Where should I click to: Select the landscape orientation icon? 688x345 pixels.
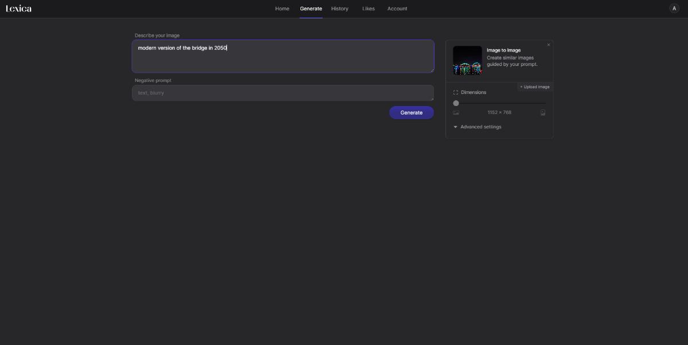coord(456,113)
